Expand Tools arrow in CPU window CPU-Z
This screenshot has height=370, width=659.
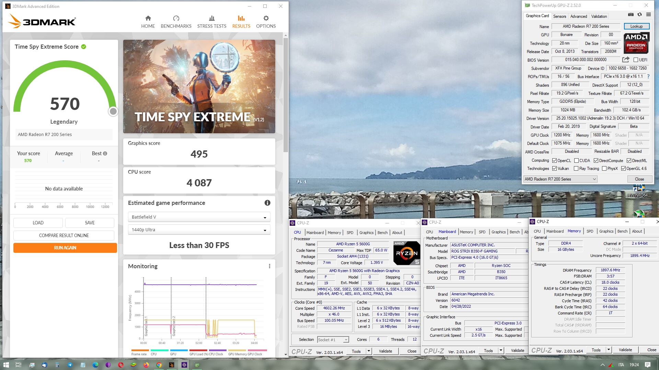(369, 351)
